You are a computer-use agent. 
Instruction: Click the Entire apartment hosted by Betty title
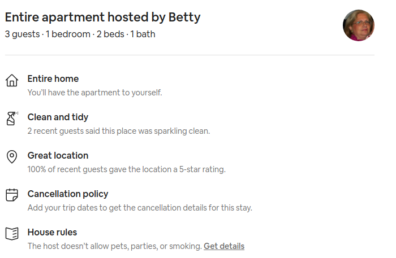[102, 18]
